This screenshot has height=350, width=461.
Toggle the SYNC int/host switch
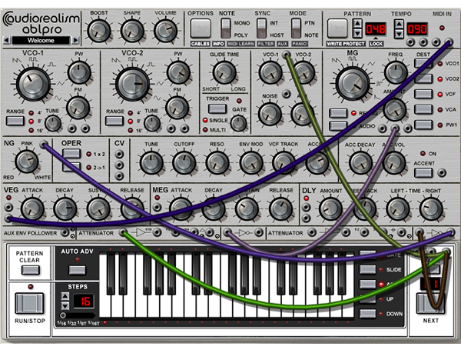262,28
